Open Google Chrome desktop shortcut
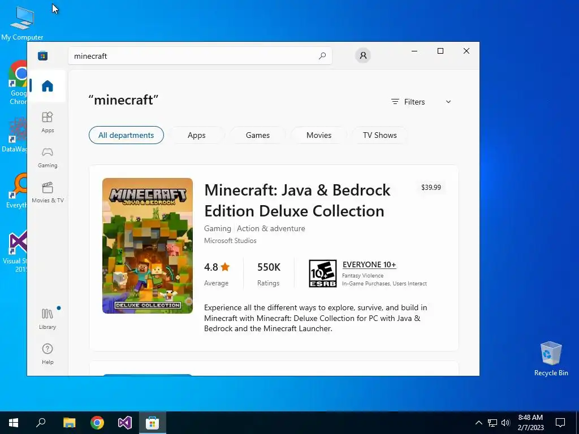The width and height of the screenshot is (579, 434). coord(17,83)
